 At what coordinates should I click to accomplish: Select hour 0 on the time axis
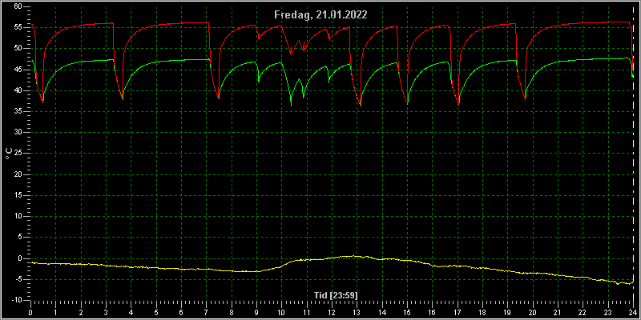click(x=30, y=312)
